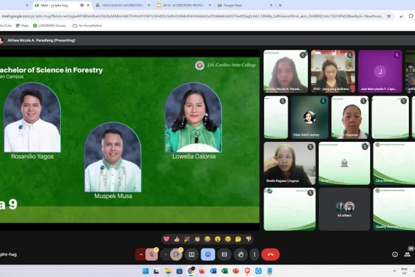
Task: Click the Present now screen share button
Action: [192, 254]
